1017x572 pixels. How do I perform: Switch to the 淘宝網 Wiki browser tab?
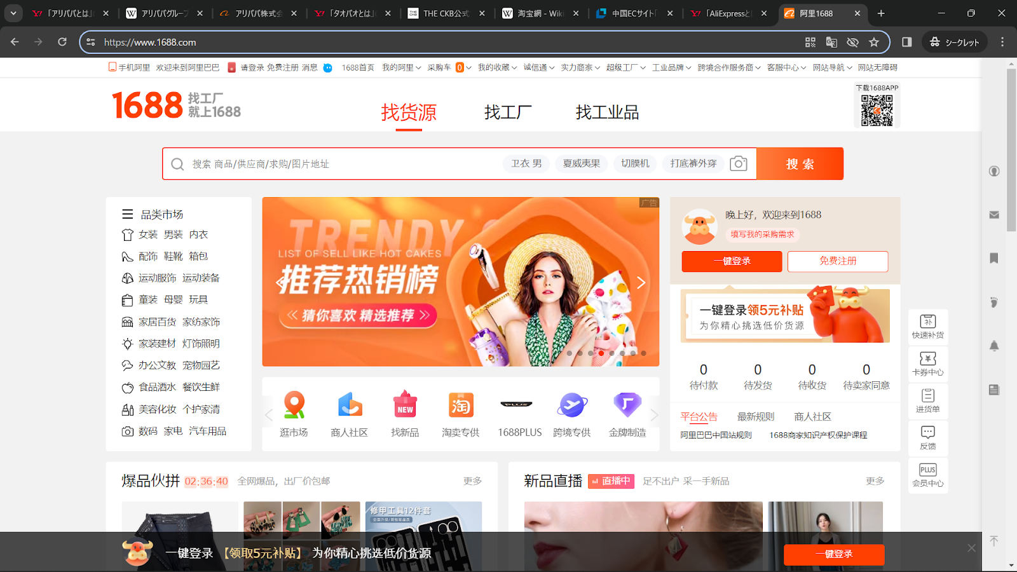point(540,13)
